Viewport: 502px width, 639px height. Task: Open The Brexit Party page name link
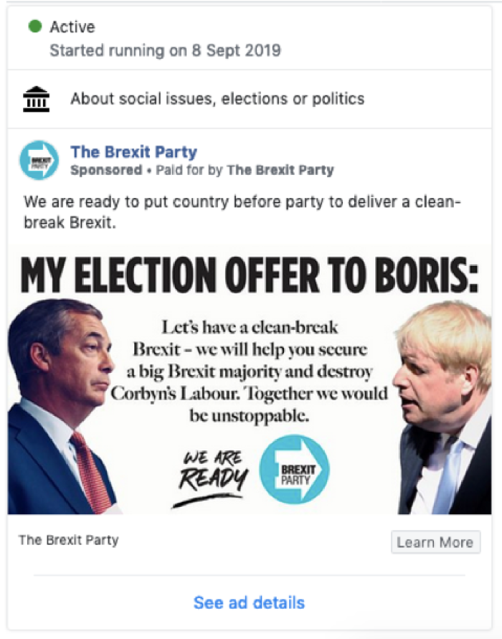click(x=133, y=152)
